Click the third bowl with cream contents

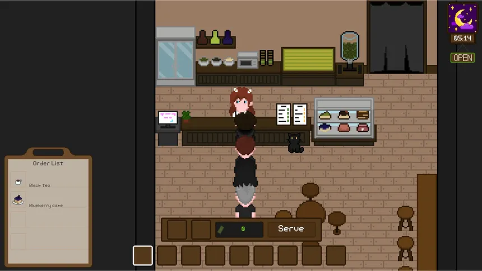pos(229,62)
